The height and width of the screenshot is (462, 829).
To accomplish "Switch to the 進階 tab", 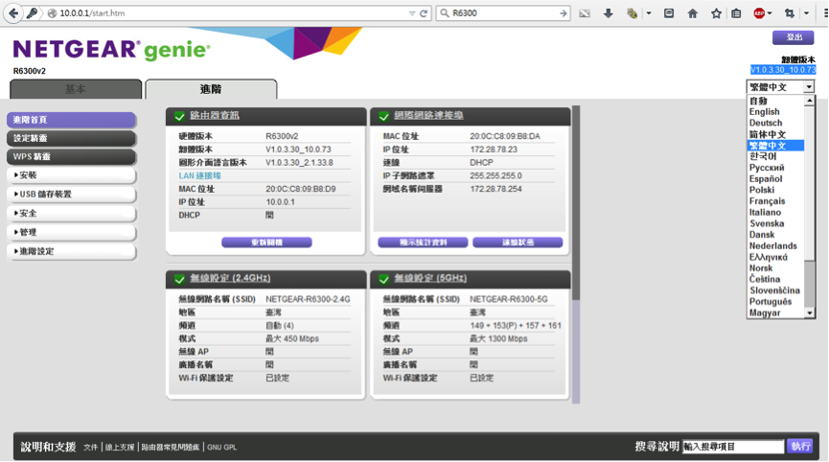I will coord(211,89).
